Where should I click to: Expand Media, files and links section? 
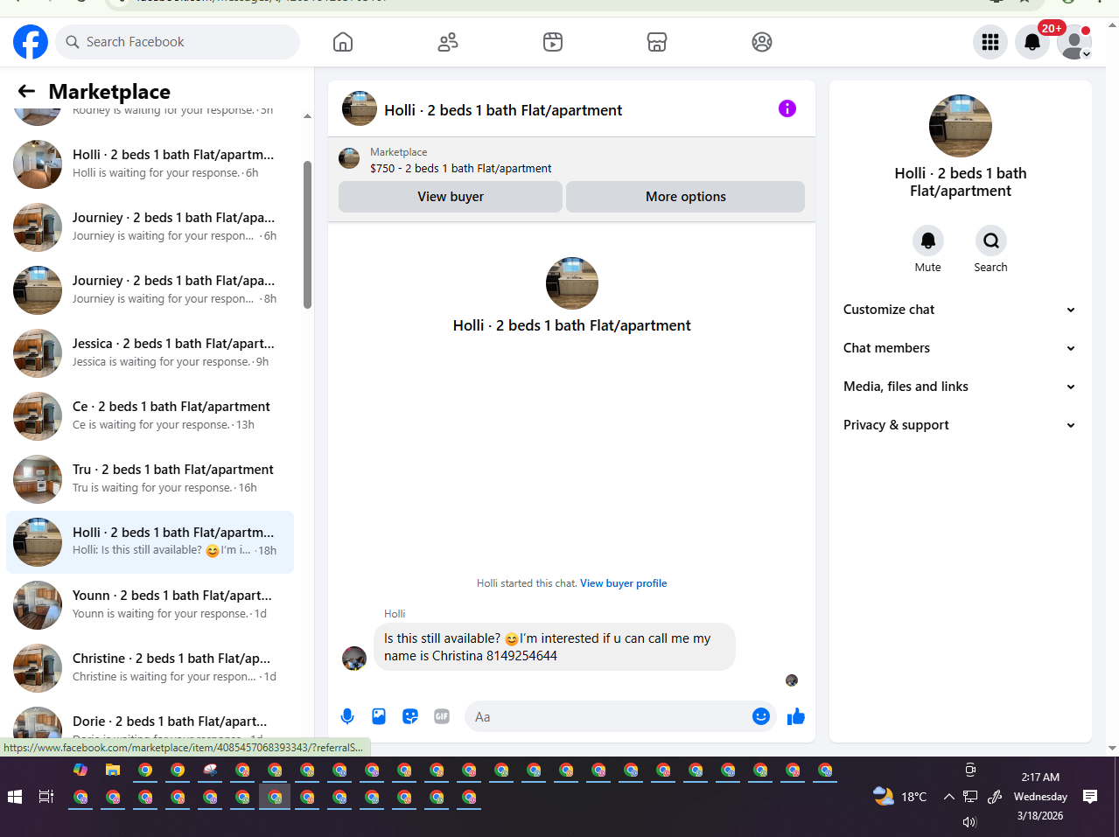pyautogui.click(x=960, y=387)
